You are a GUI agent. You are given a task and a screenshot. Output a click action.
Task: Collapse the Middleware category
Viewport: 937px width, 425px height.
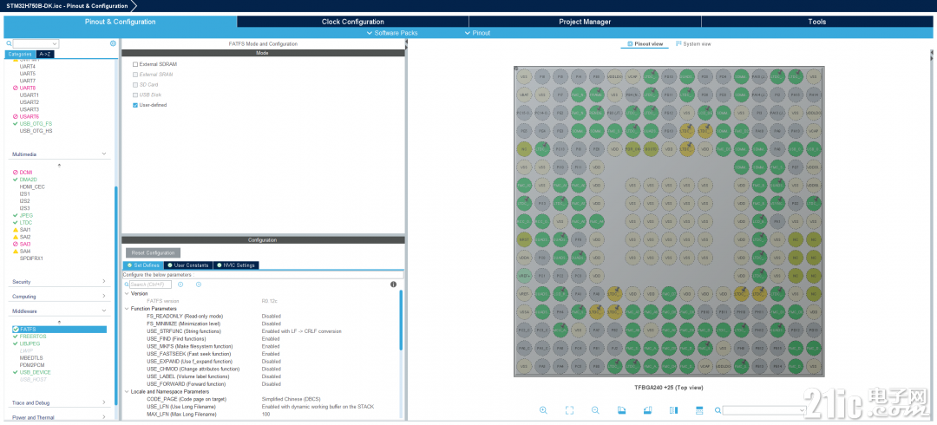[104, 311]
